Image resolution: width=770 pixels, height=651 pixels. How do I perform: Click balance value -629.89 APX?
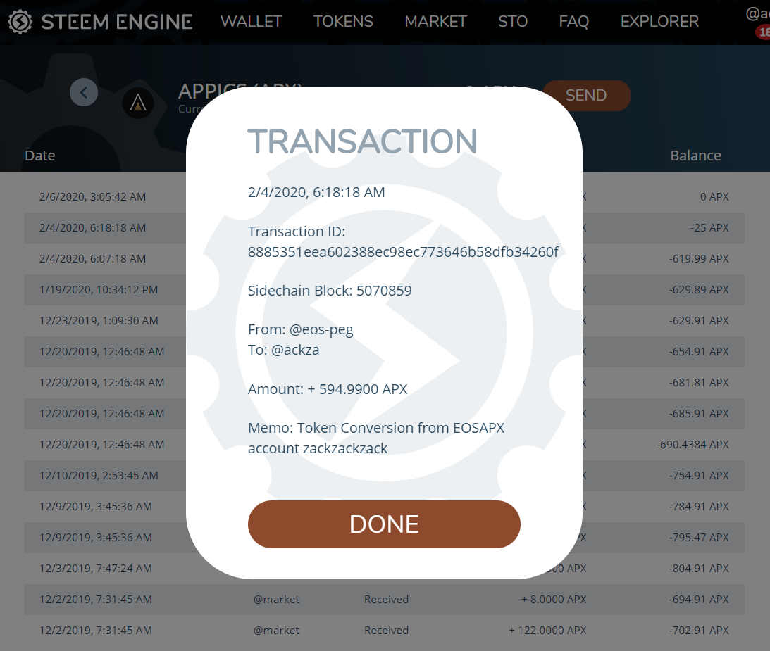click(699, 289)
